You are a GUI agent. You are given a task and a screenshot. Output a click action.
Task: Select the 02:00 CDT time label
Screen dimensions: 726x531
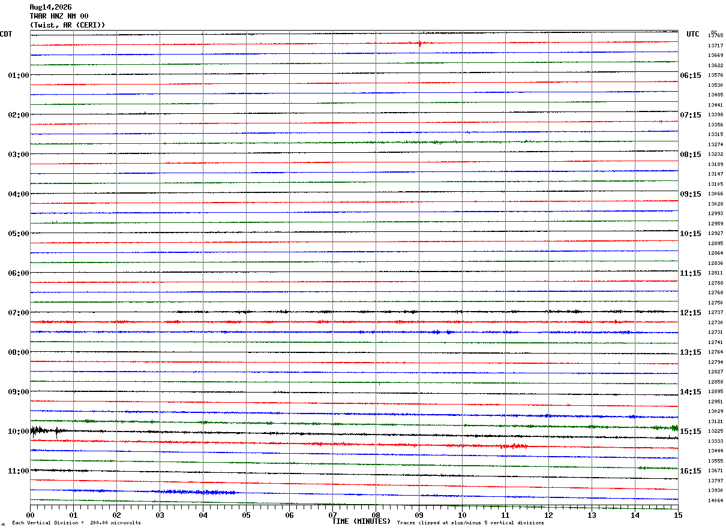[x=19, y=115]
